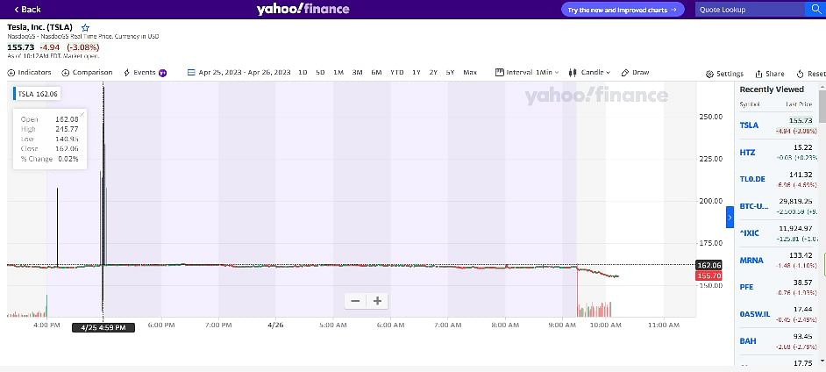Add TSLA to watchlist with star icon
The image size is (826, 372).
coord(85,27)
